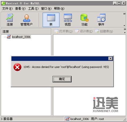Open the 文件(F) menu

7,9
